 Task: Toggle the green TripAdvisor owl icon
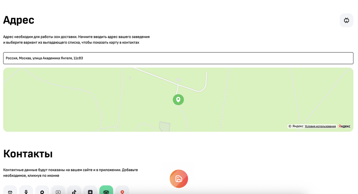click(106, 191)
